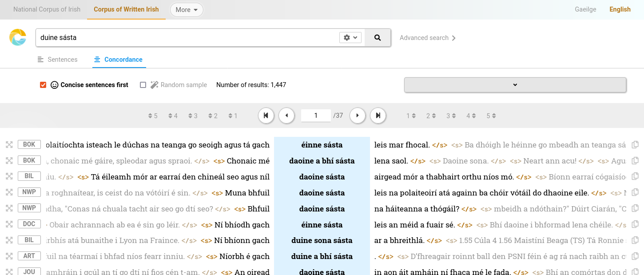Expand the first concordance row (éinne sásta)
The image size is (644, 275).
point(9,145)
